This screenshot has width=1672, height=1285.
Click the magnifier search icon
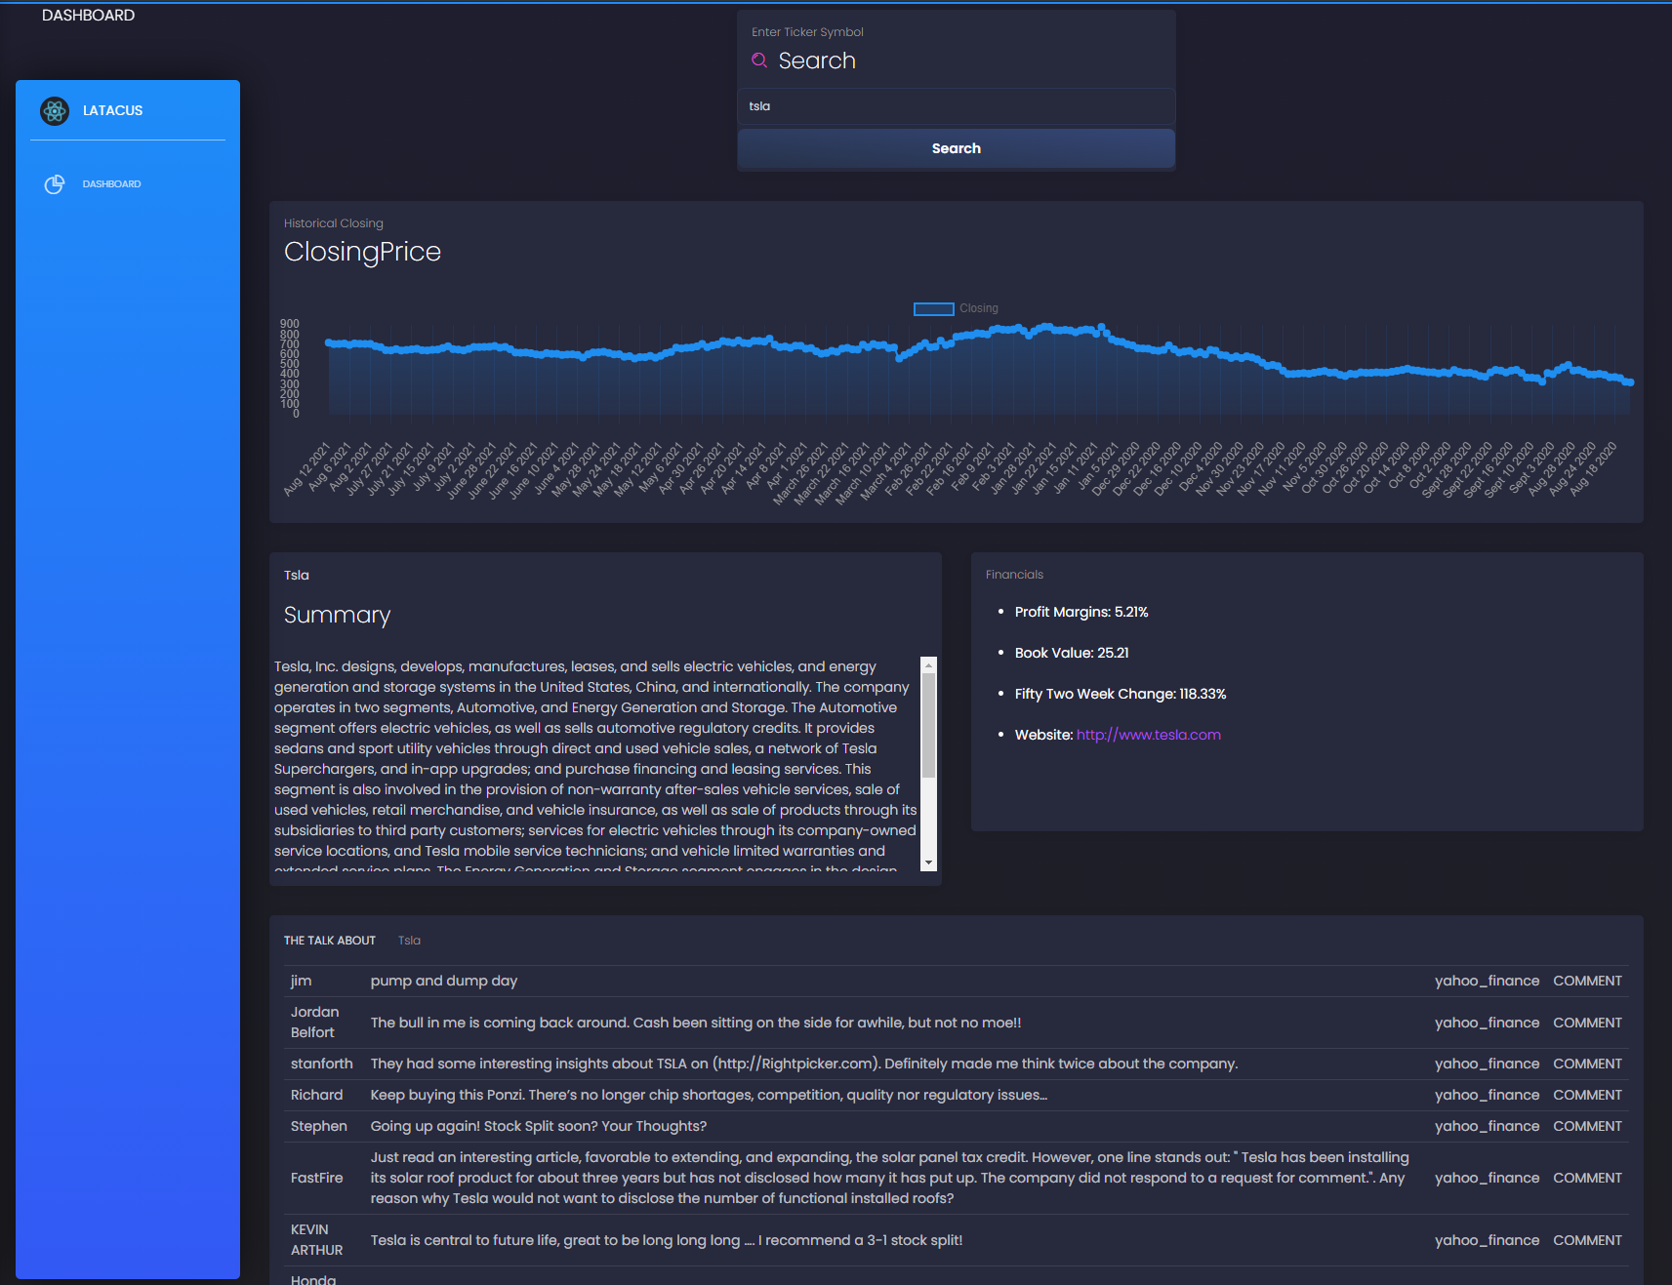pos(759,60)
